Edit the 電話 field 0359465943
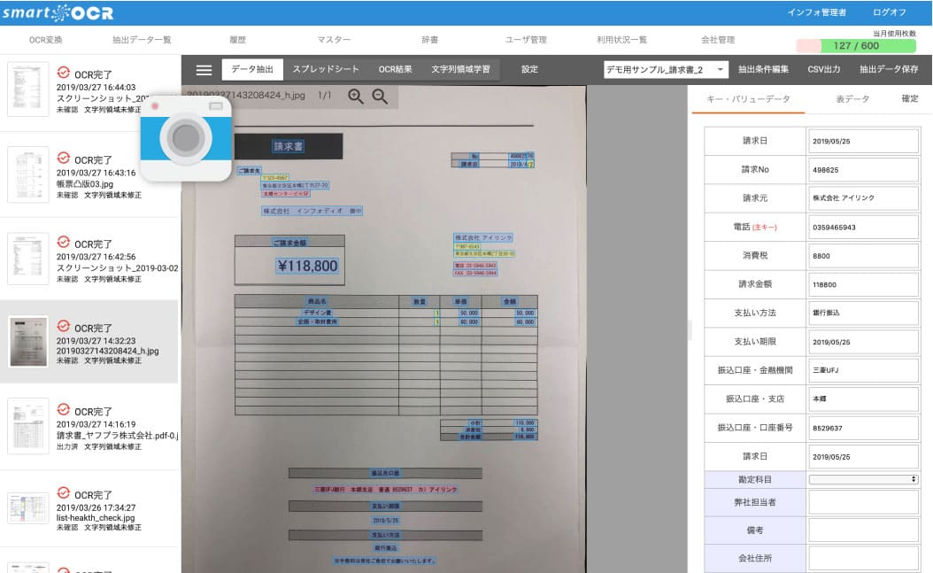This screenshot has height=573, width=933. tap(863, 228)
